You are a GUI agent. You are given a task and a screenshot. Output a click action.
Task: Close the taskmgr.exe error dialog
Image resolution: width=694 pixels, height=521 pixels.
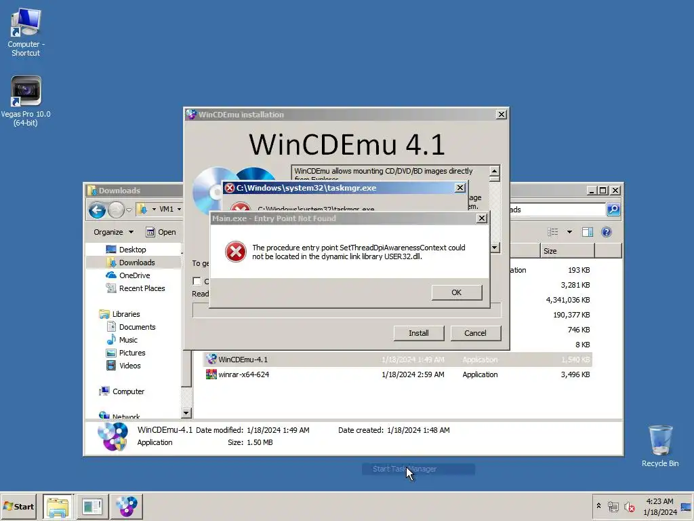coord(460,188)
